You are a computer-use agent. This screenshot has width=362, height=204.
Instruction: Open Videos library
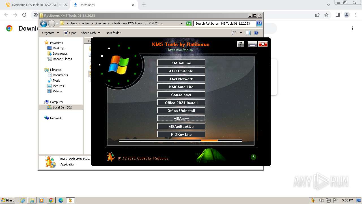(57, 91)
